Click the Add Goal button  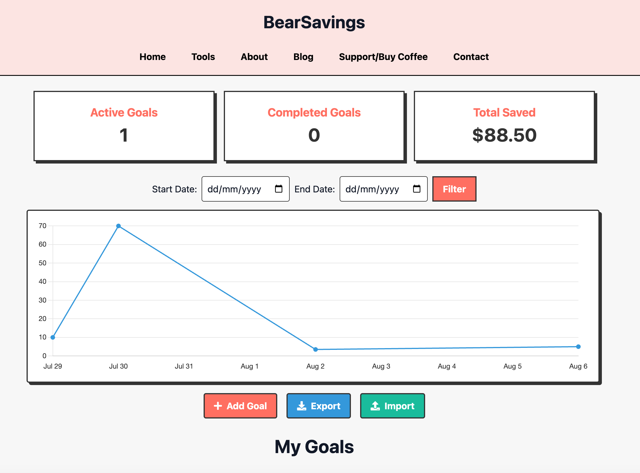(x=240, y=406)
